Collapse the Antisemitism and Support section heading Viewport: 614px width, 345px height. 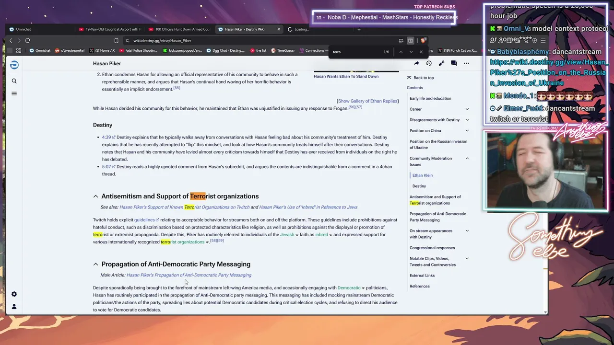click(x=95, y=196)
